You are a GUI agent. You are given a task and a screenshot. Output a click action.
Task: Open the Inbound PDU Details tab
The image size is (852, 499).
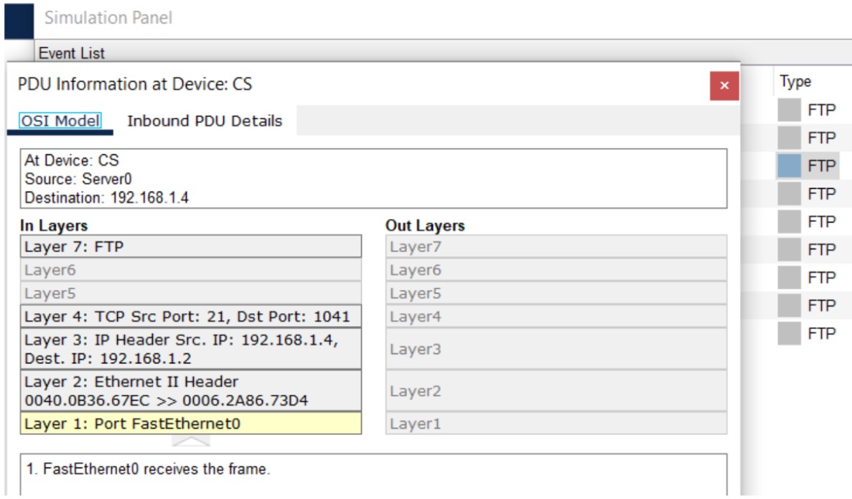pyautogui.click(x=205, y=121)
